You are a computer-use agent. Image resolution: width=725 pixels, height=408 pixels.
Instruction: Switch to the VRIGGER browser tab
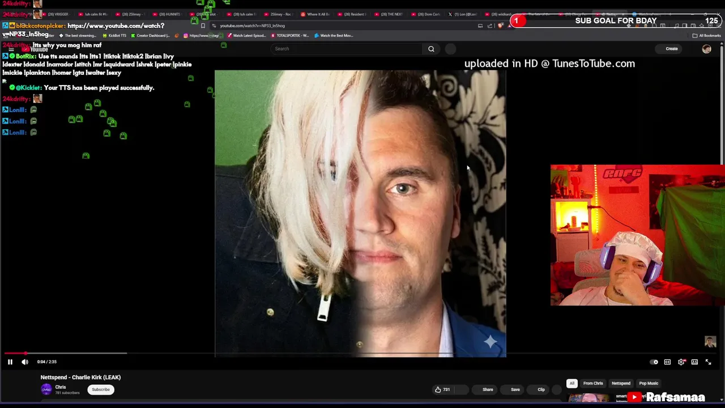pyautogui.click(x=55, y=14)
